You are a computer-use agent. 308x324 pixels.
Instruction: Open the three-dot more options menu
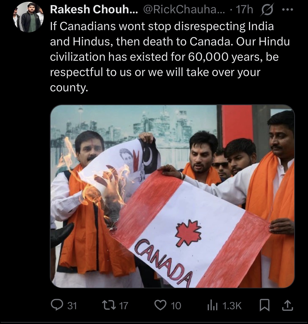[288, 10]
